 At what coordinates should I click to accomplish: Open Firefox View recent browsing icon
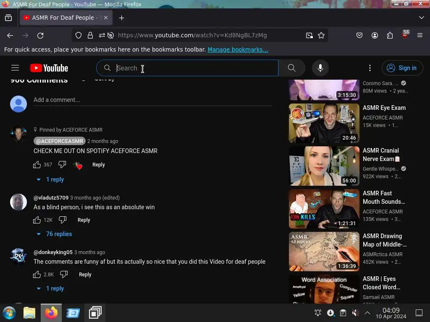pos(8,18)
